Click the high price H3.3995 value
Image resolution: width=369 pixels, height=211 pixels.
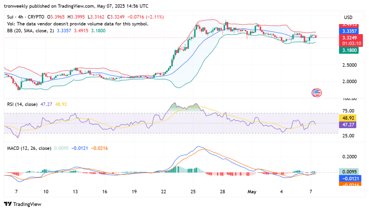pos(76,17)
